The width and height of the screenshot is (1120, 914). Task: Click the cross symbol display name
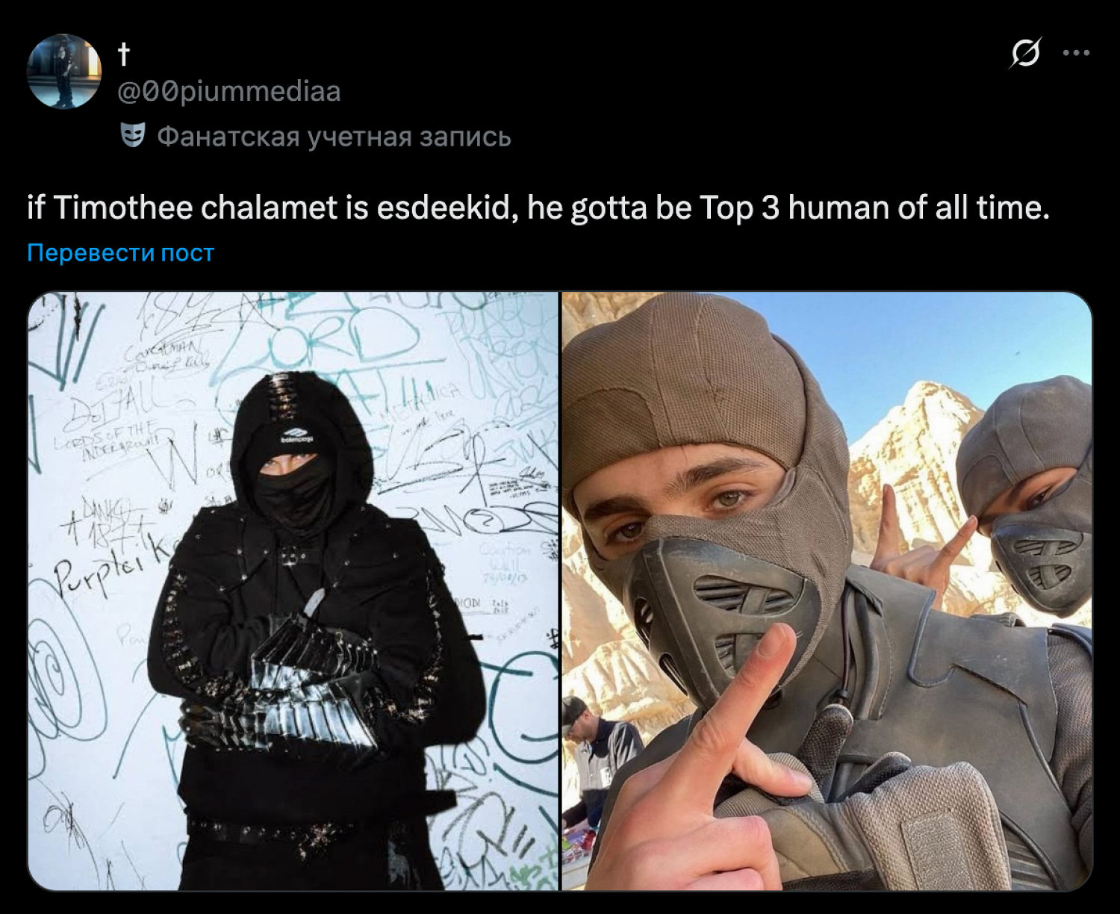124,53
